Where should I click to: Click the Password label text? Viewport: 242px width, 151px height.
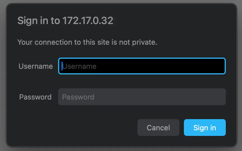pos(35,97)
